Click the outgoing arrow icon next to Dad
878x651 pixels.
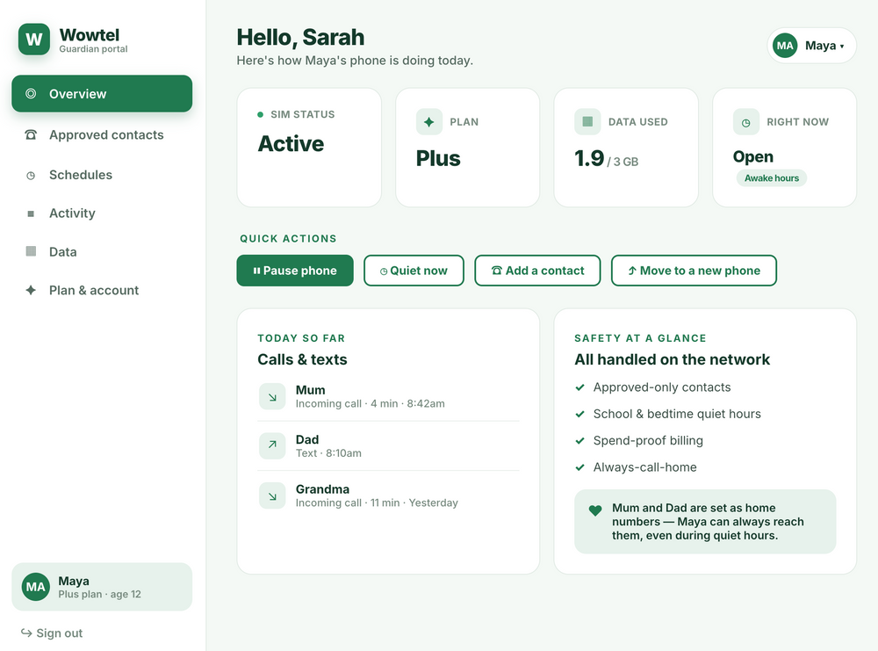point(272,446)
